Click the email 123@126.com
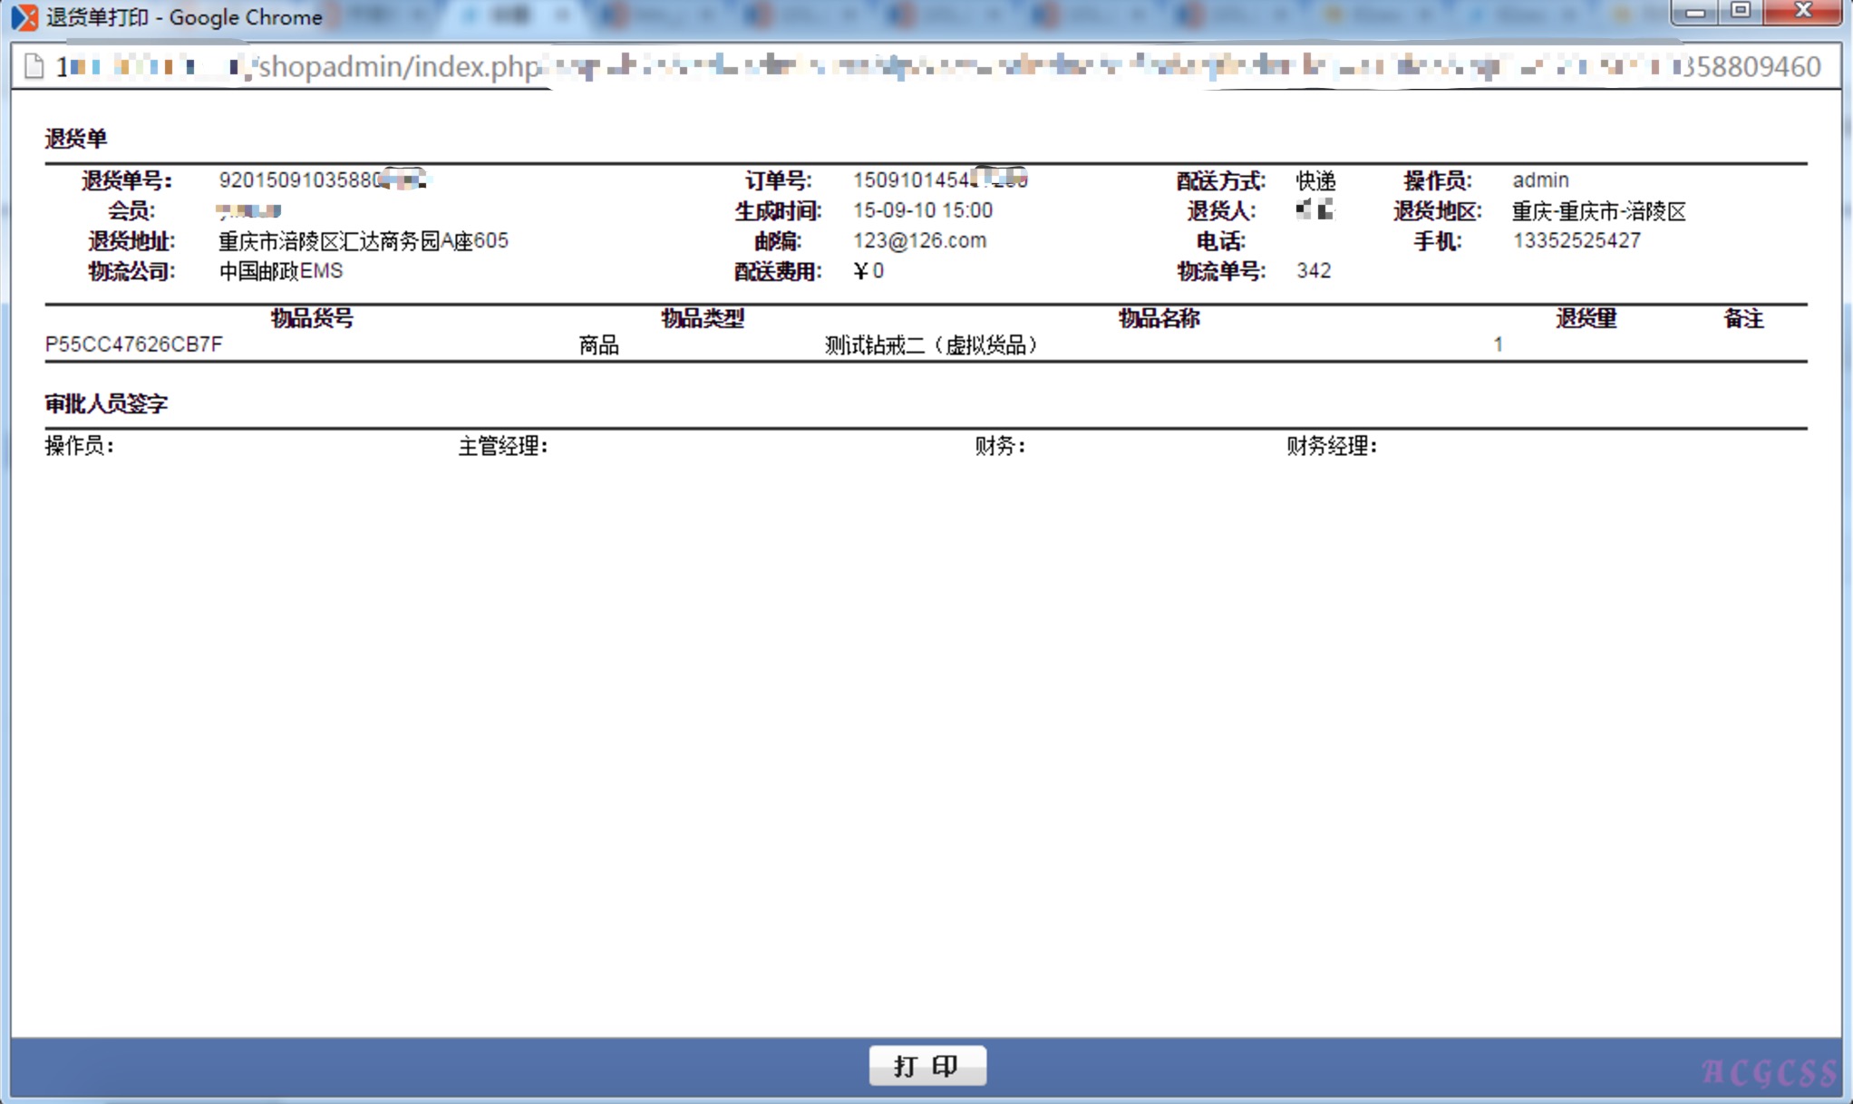 point(919,240)
